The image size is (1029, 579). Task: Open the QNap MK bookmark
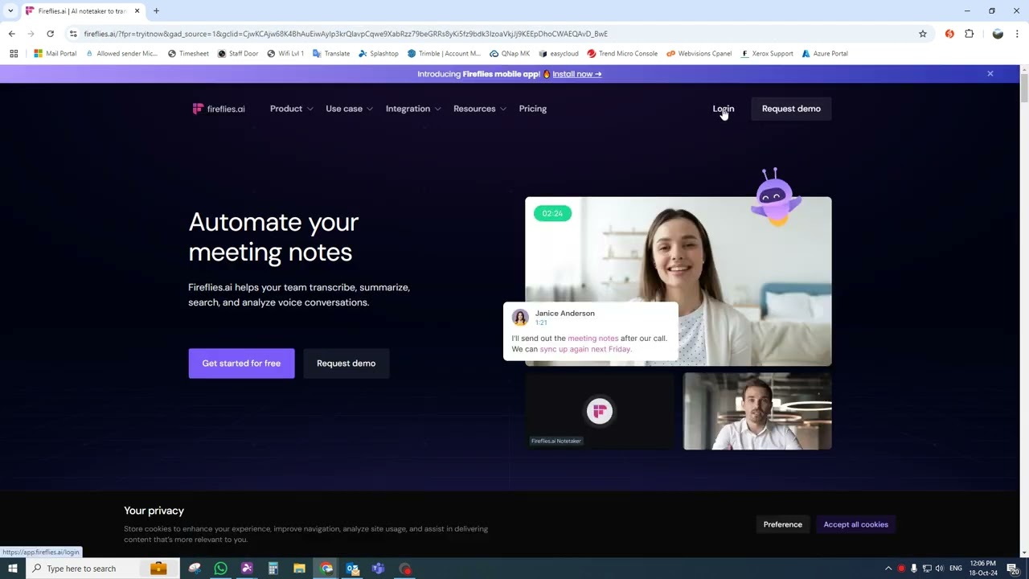click(510, 54)
